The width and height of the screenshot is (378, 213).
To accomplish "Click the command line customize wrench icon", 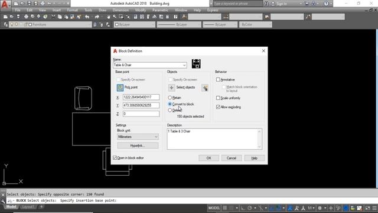I will click(3, 201).
